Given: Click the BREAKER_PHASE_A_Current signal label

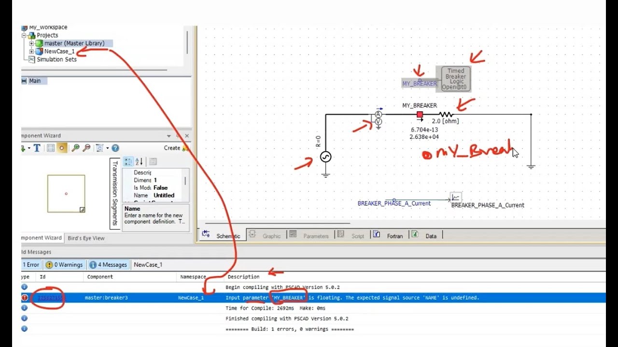Looking at the screenshot, I should pos(394,203).
